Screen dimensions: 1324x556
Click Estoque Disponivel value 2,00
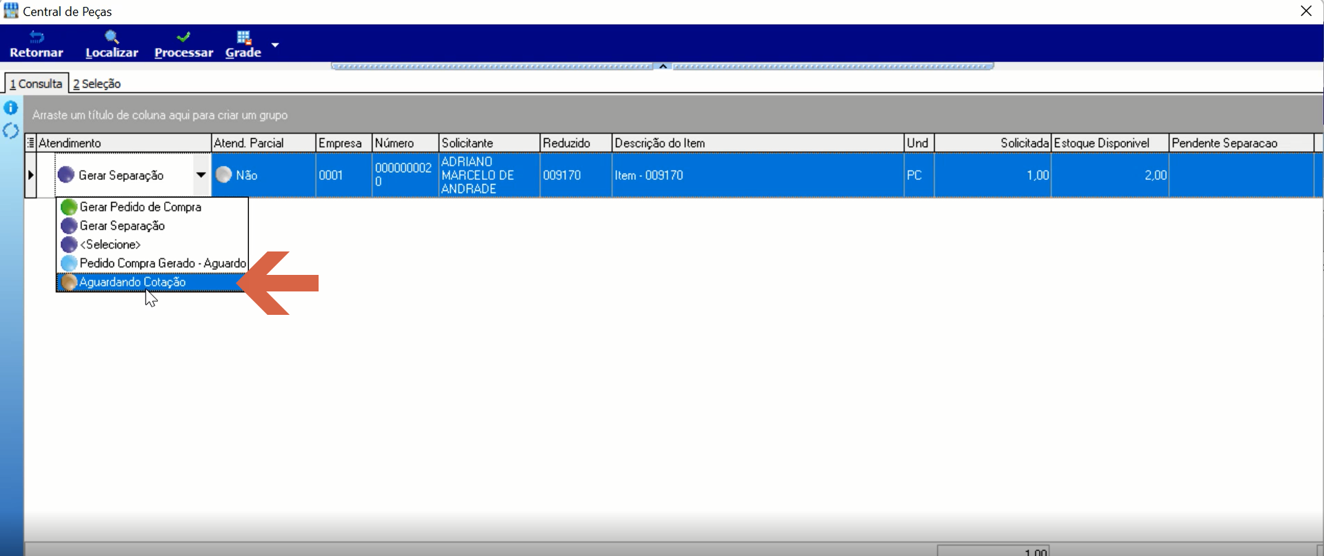tap(1110, 175)
